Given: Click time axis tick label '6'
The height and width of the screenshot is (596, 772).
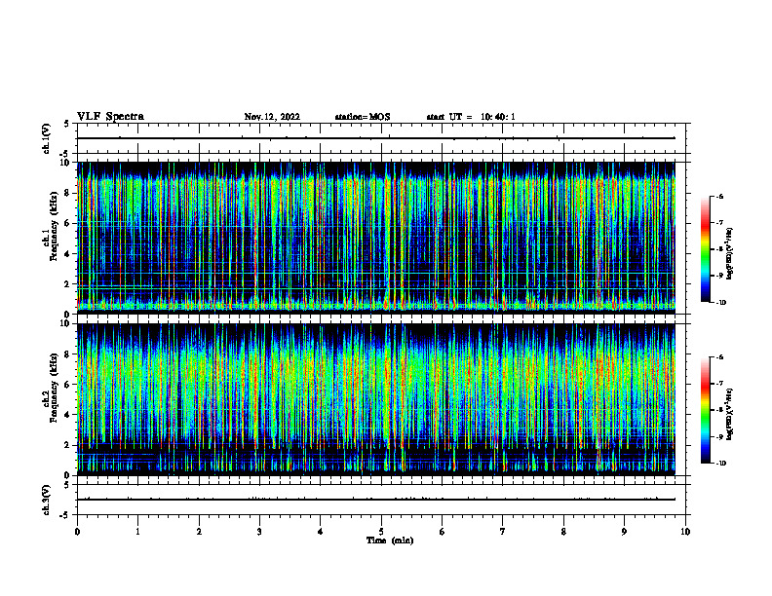Looking at the screenshot, I should pyautogui.click(x=443, y=532).
